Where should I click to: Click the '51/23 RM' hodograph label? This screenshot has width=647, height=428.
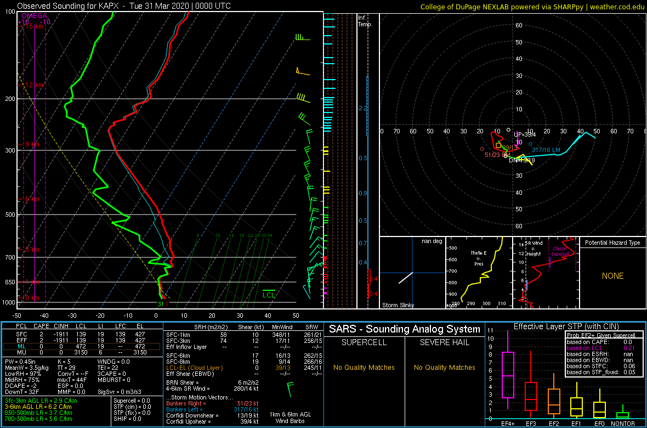[x=497, y=155]
